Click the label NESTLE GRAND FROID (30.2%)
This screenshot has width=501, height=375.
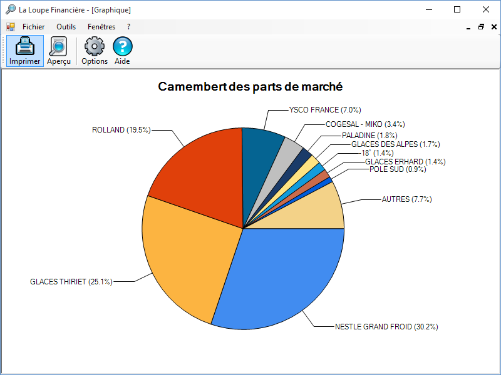tap(386, 327)
